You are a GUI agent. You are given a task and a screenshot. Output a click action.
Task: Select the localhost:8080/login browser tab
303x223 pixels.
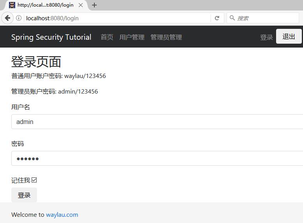45,5
